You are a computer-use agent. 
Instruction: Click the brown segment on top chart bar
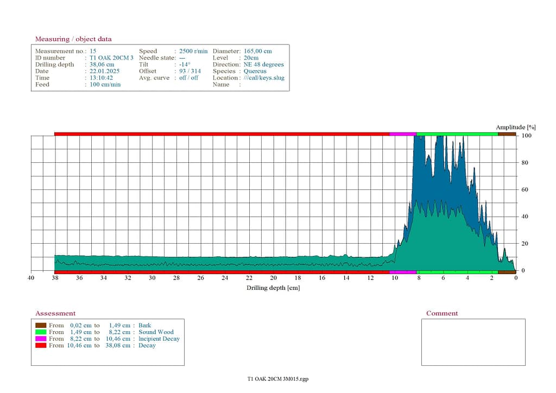pyautogui.click(x=507, y=134)
